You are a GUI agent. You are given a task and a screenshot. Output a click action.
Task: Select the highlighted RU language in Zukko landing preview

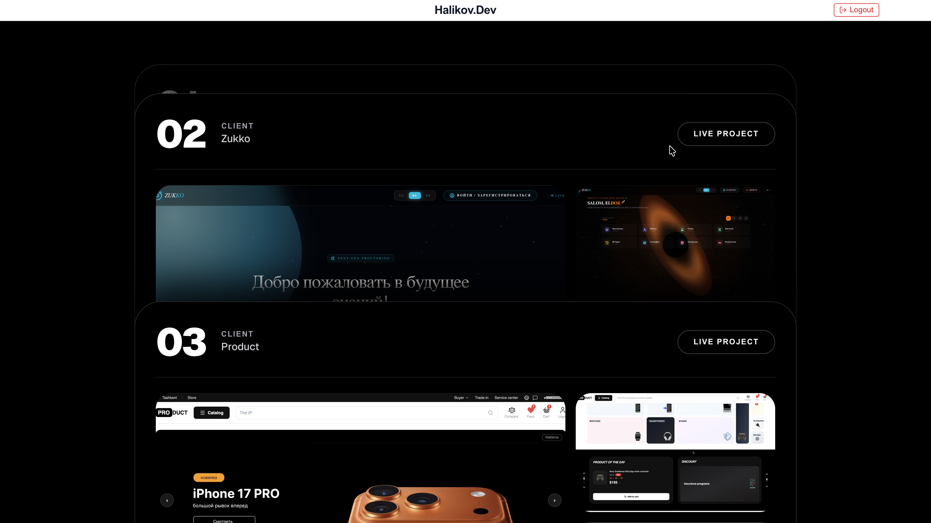(x=415, y=195)
